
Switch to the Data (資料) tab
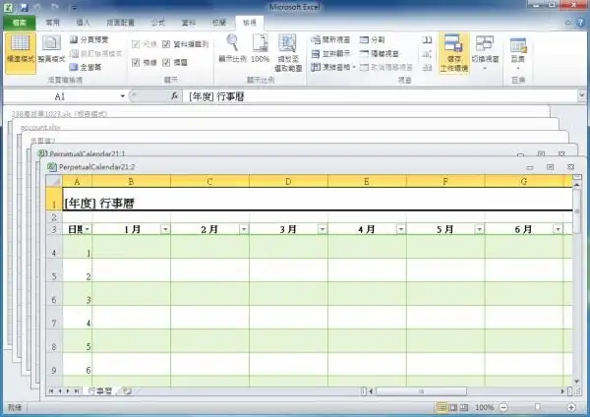tap(189, 23)
